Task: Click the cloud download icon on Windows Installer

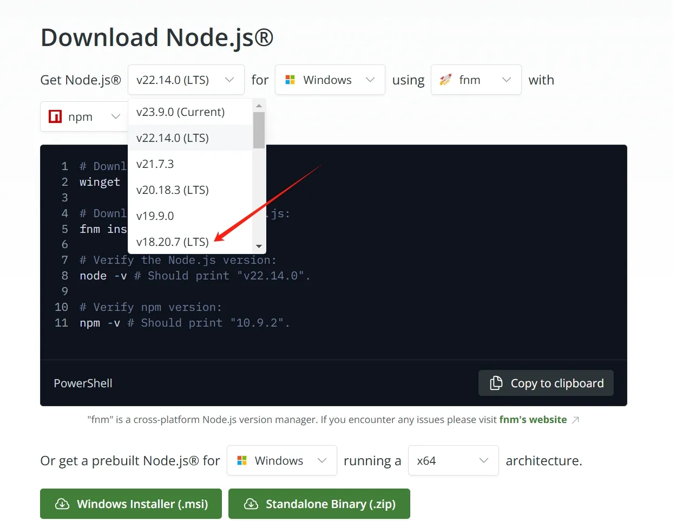Action: tap(62, 504)
